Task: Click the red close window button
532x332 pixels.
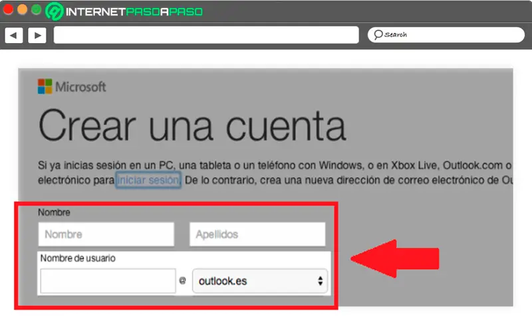Action: coord(8,9)
